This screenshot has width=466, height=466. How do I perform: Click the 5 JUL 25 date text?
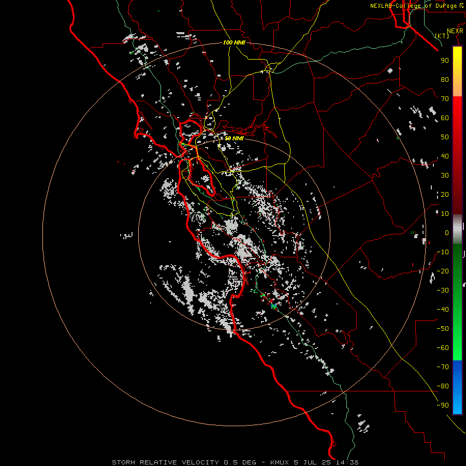pyautogui.click(x=312, y=462)
